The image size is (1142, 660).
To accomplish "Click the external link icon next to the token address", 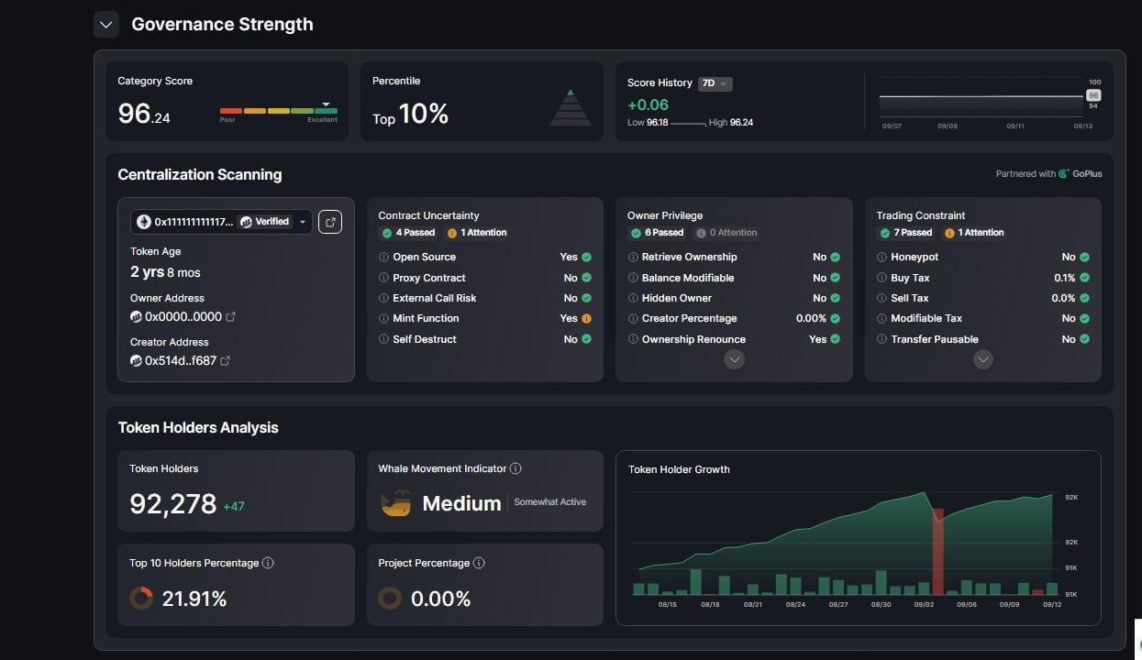I will pyautogui.click(x=330, y=221).
